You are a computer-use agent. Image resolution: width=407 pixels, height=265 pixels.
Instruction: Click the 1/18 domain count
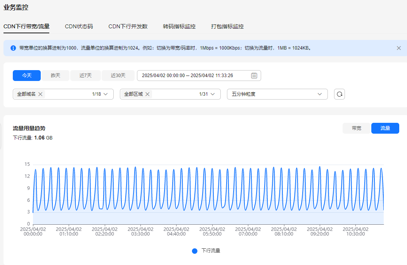pyautogui.click(x=96, y=94)
